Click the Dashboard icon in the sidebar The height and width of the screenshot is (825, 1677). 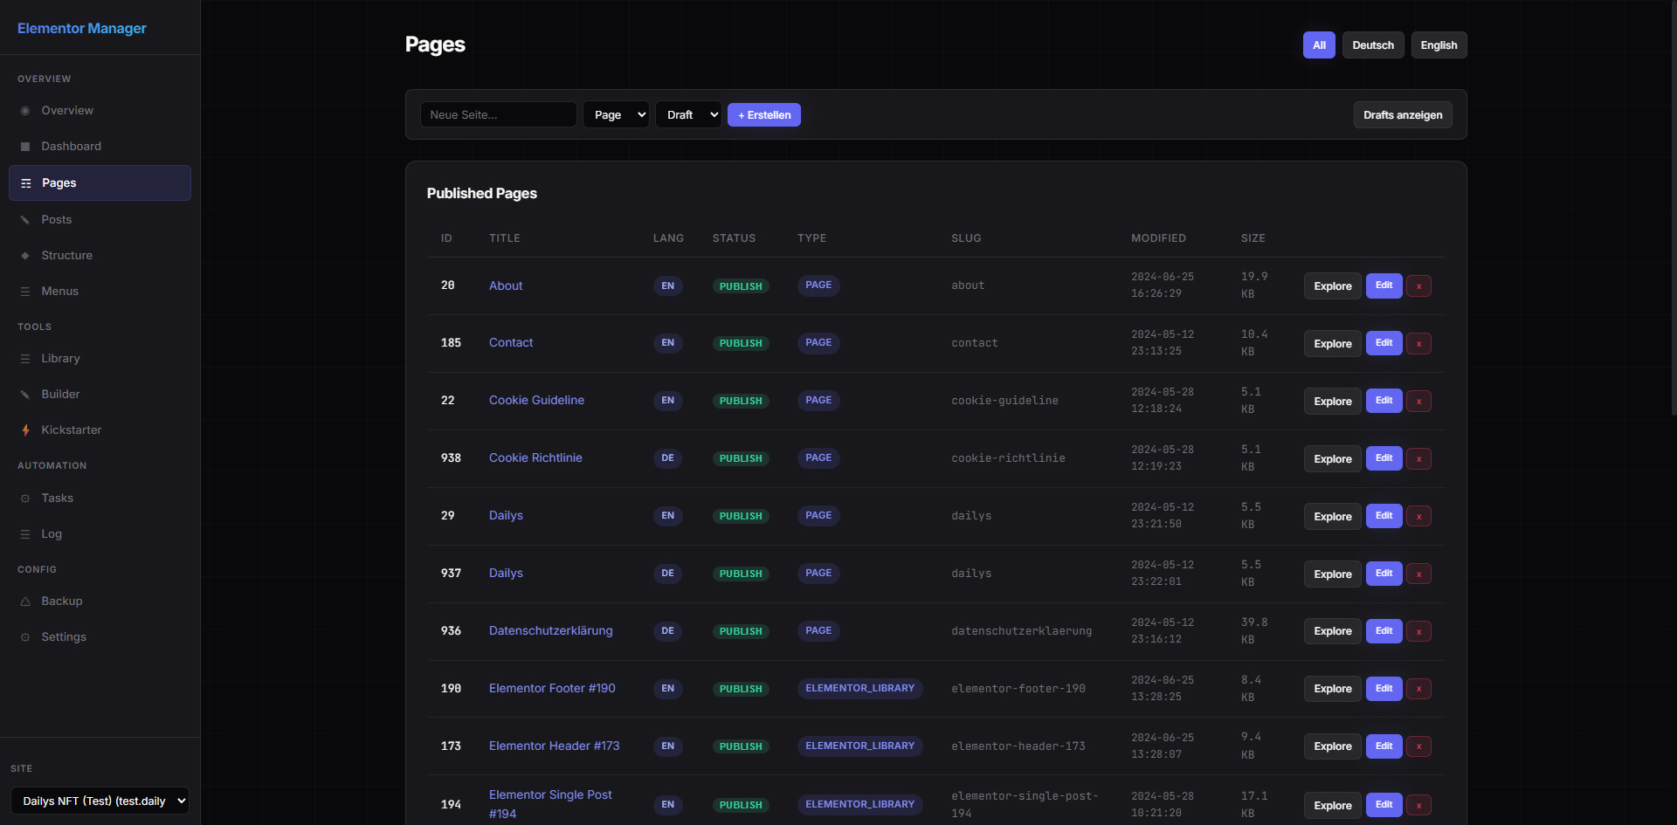tap(25, 147)
